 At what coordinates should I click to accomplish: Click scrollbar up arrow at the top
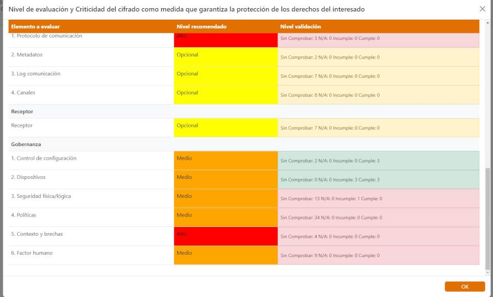point(488,23)
